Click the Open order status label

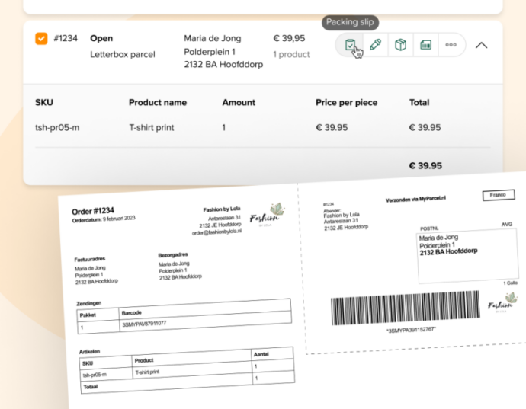click(101, 38)
